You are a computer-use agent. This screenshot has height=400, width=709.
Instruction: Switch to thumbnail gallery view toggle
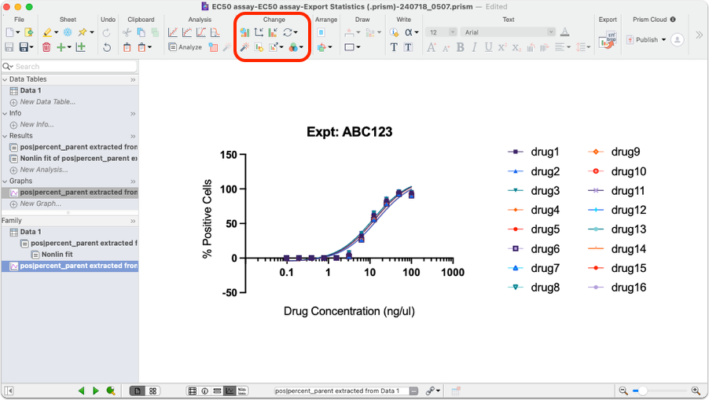tap(152, 391)
